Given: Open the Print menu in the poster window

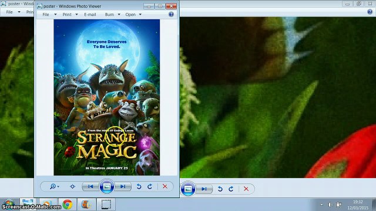Looking at the screenshot, I should coord(67,15).
